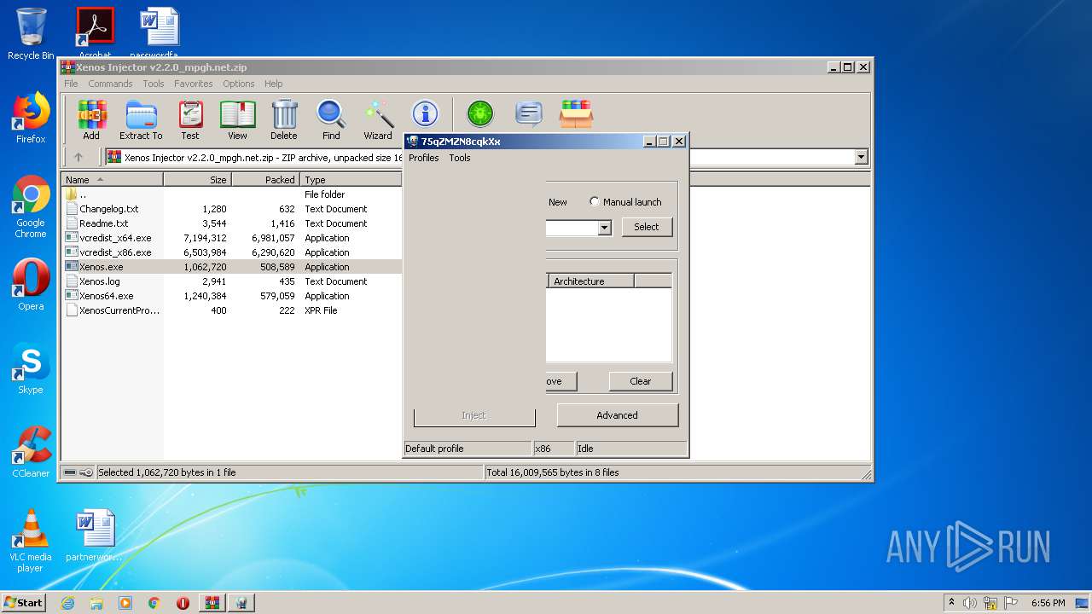Open the partnerwor Word document icon

coord(94,536)
